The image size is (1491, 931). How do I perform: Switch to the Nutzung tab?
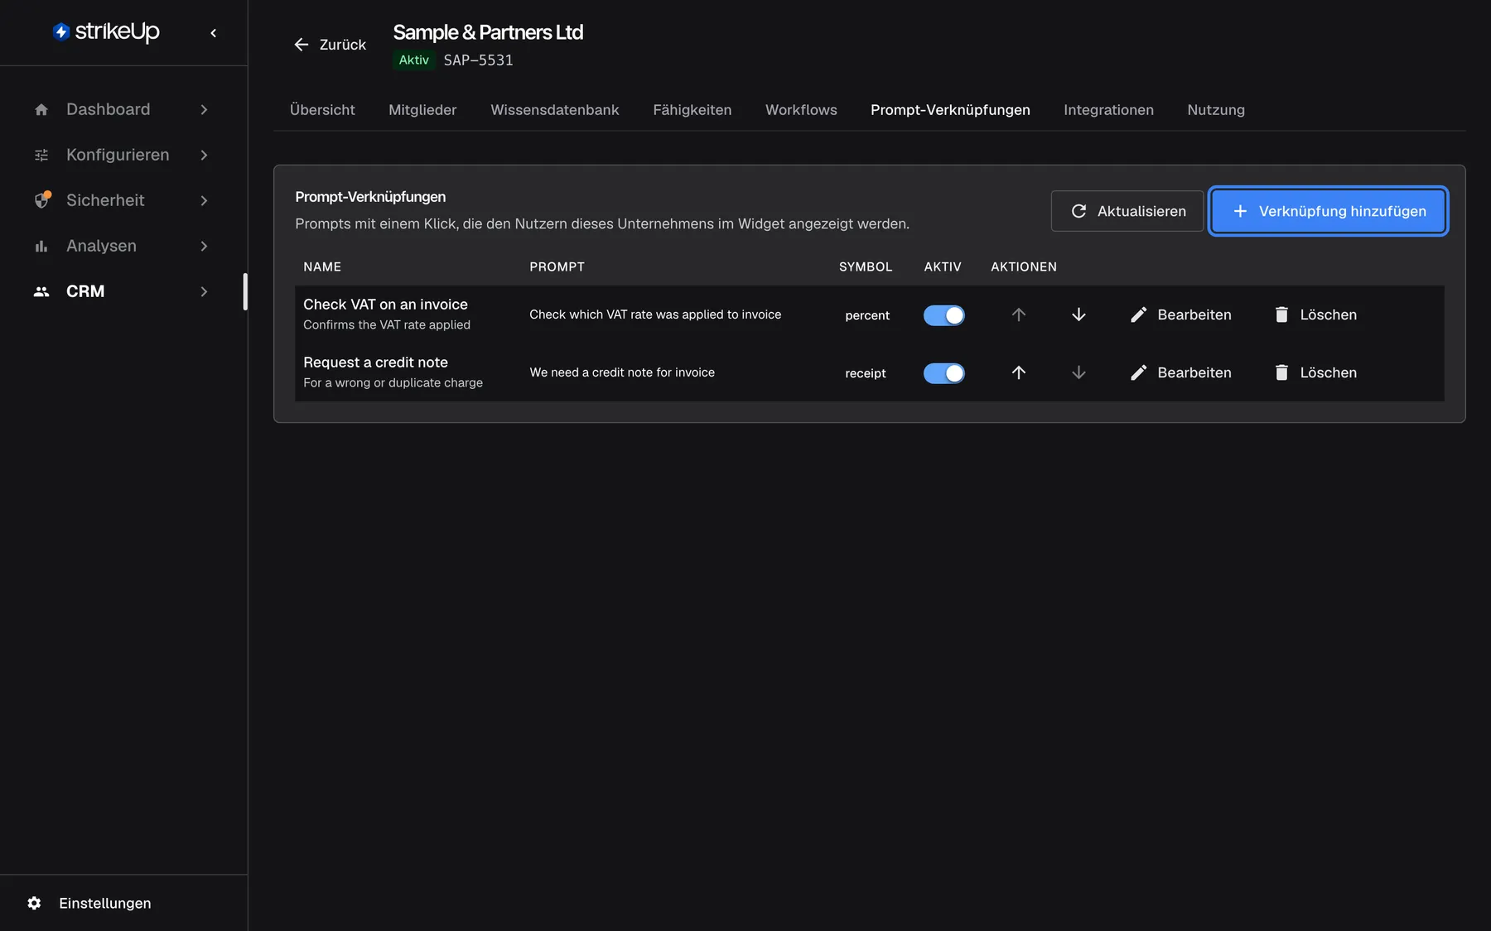1216,110
